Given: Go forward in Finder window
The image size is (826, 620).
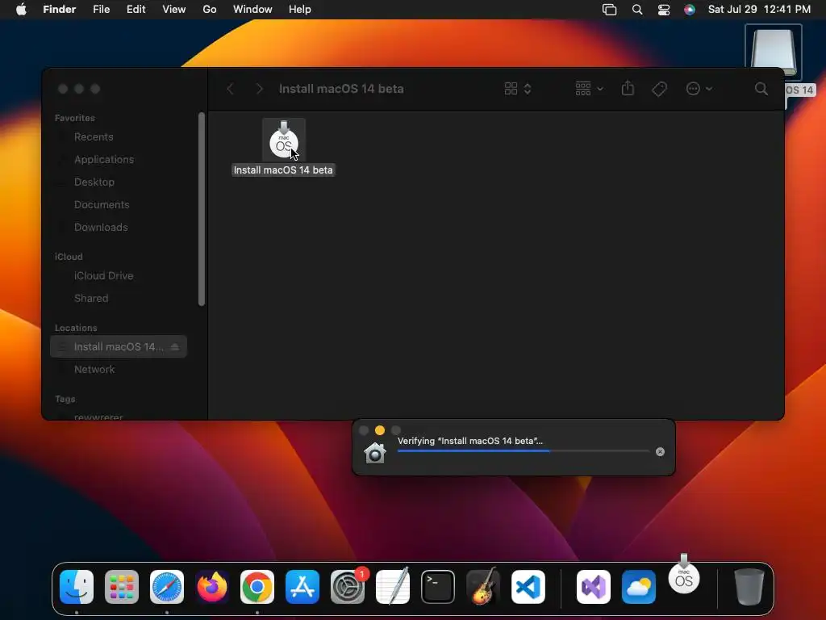Looking at the screenshot, I should [259, 89].
